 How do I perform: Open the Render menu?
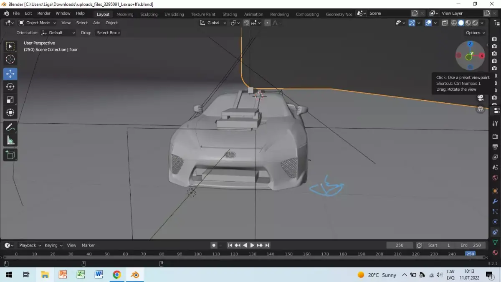(x=44, y=13)
